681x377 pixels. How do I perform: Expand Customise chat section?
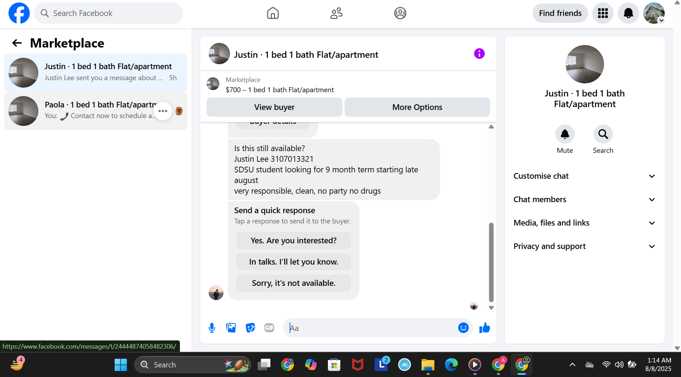(584, 176)
